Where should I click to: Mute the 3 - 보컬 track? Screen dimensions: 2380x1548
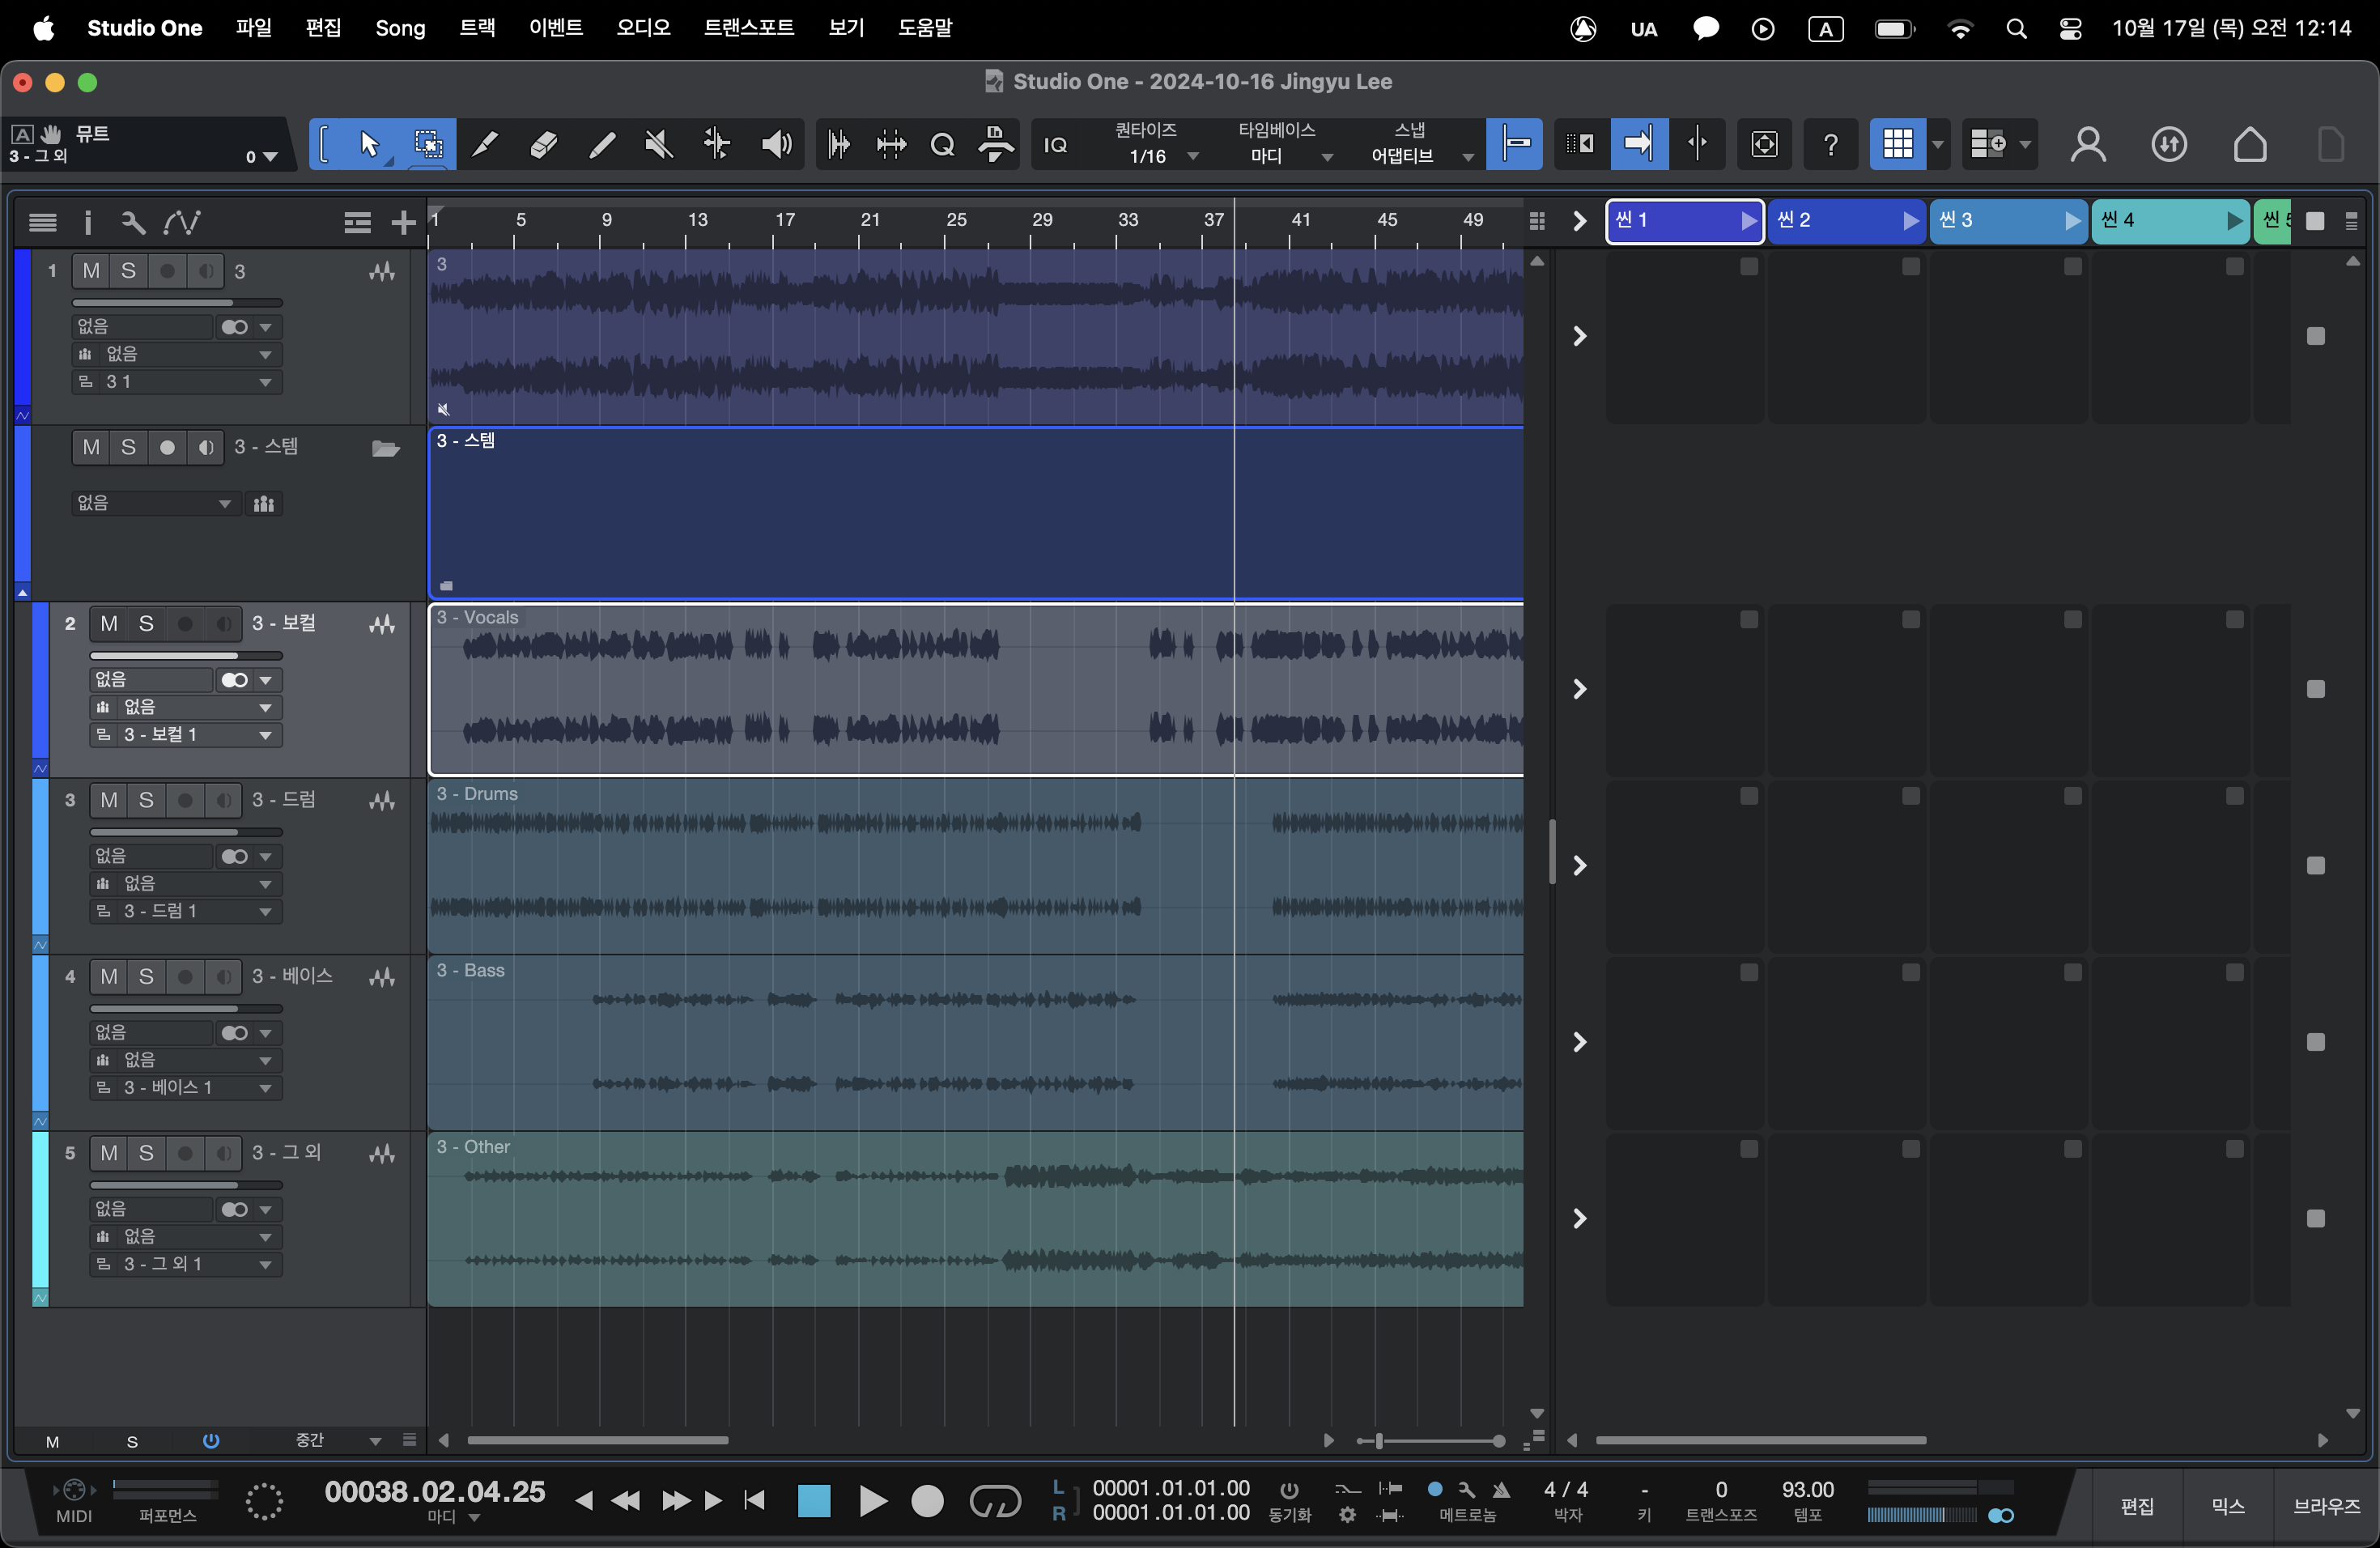pos(109,624)
